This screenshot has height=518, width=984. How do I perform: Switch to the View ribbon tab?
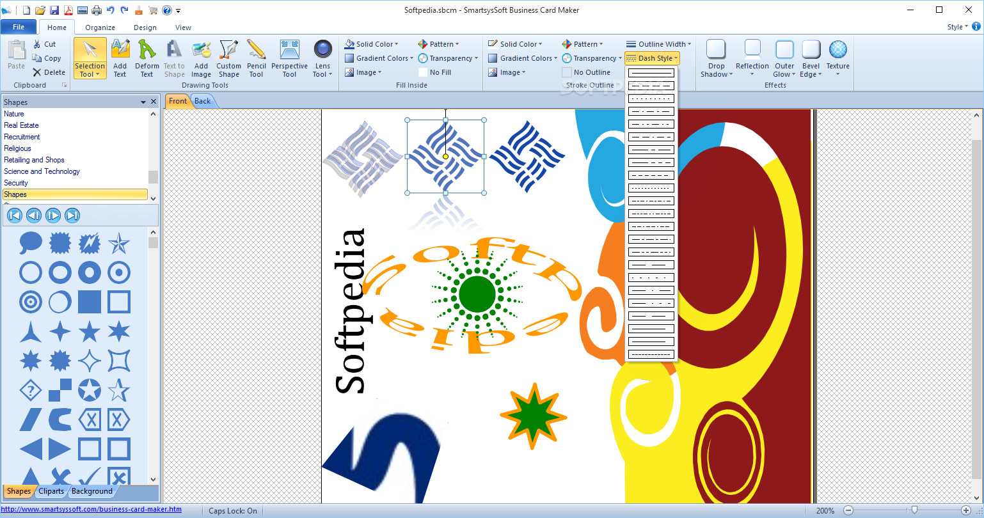coord(184,27)
